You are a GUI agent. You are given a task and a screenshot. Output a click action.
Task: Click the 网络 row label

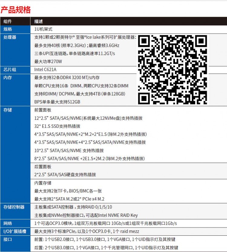[x=8, y=223]
